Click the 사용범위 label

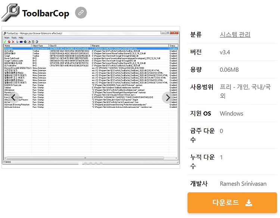coord(202,87)
